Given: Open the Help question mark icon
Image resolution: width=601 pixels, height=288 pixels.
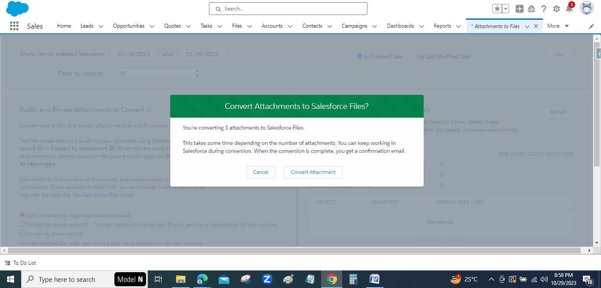Looking at the screenshot, I should pos(544,9).
